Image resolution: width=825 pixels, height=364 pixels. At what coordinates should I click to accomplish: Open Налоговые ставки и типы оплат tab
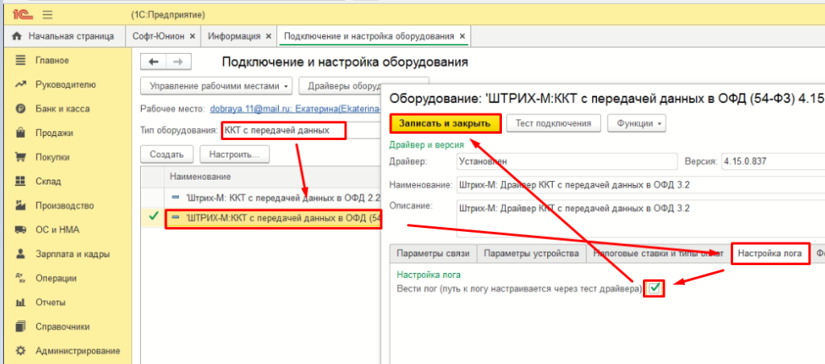[x=658, y=254]
